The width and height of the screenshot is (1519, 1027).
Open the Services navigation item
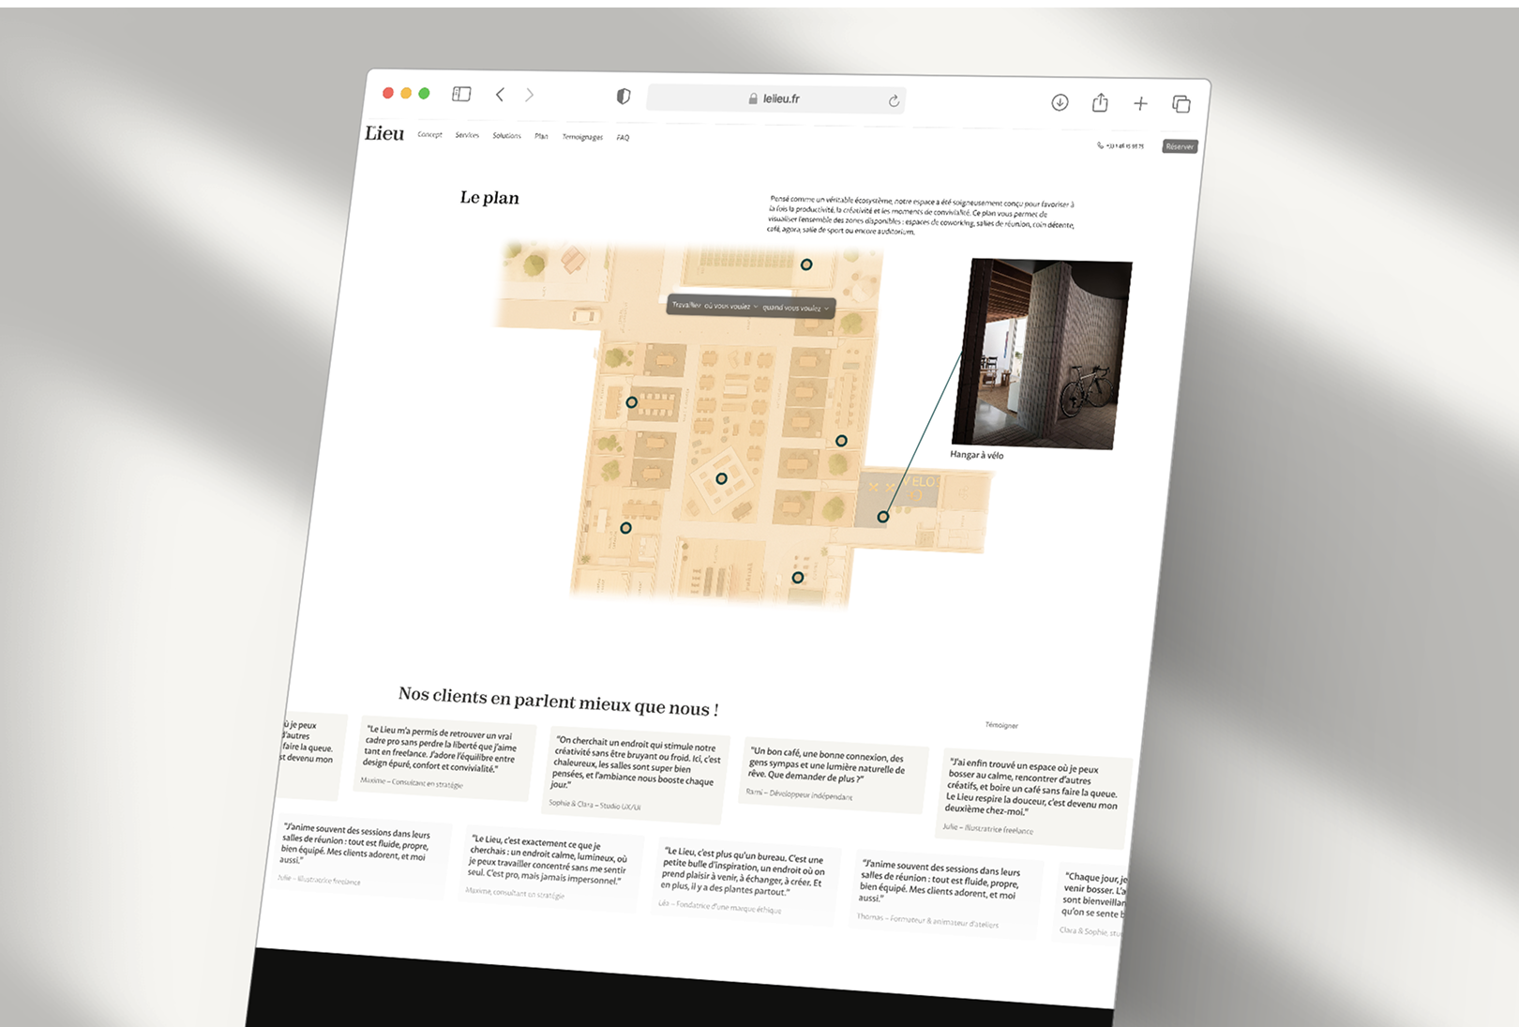467,135
